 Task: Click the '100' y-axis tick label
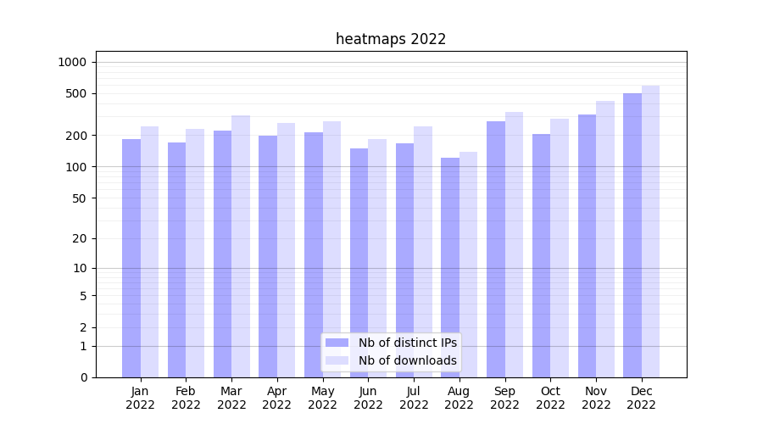coord(76,167)
